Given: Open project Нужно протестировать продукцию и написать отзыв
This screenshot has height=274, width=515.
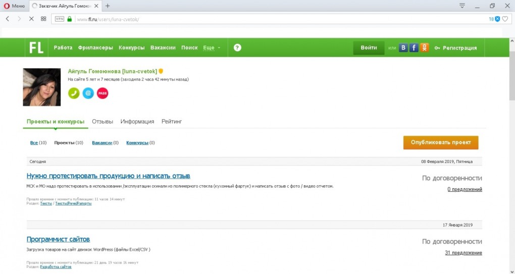Looking at the screenshot, I should 109,176.
